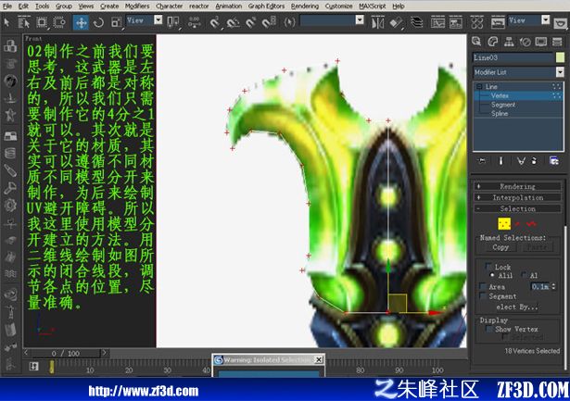This screenshot has height=401, width=570.
Task: Activate the Select and Rotate tool
Action: tap(98, 22)
